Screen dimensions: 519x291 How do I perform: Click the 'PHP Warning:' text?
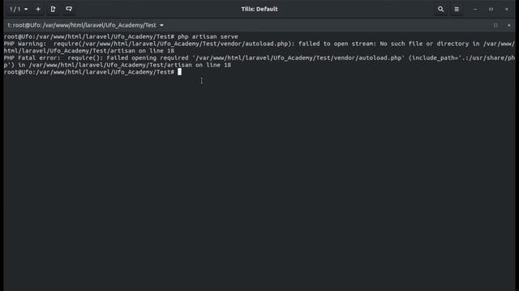(25, 44)
